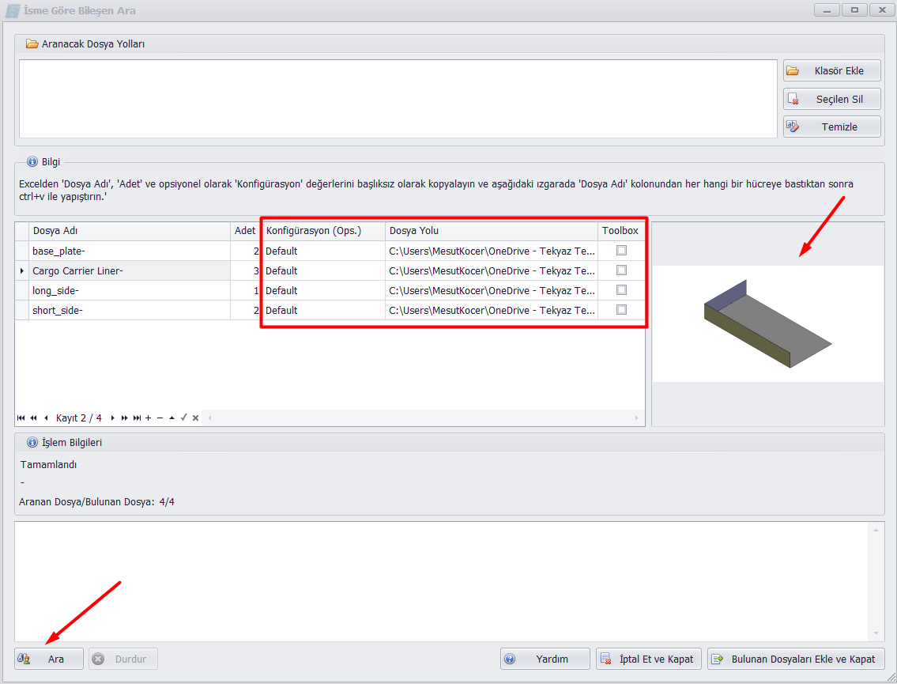Click inside the search paths list box
897x684 pixels.
point(398,99)
